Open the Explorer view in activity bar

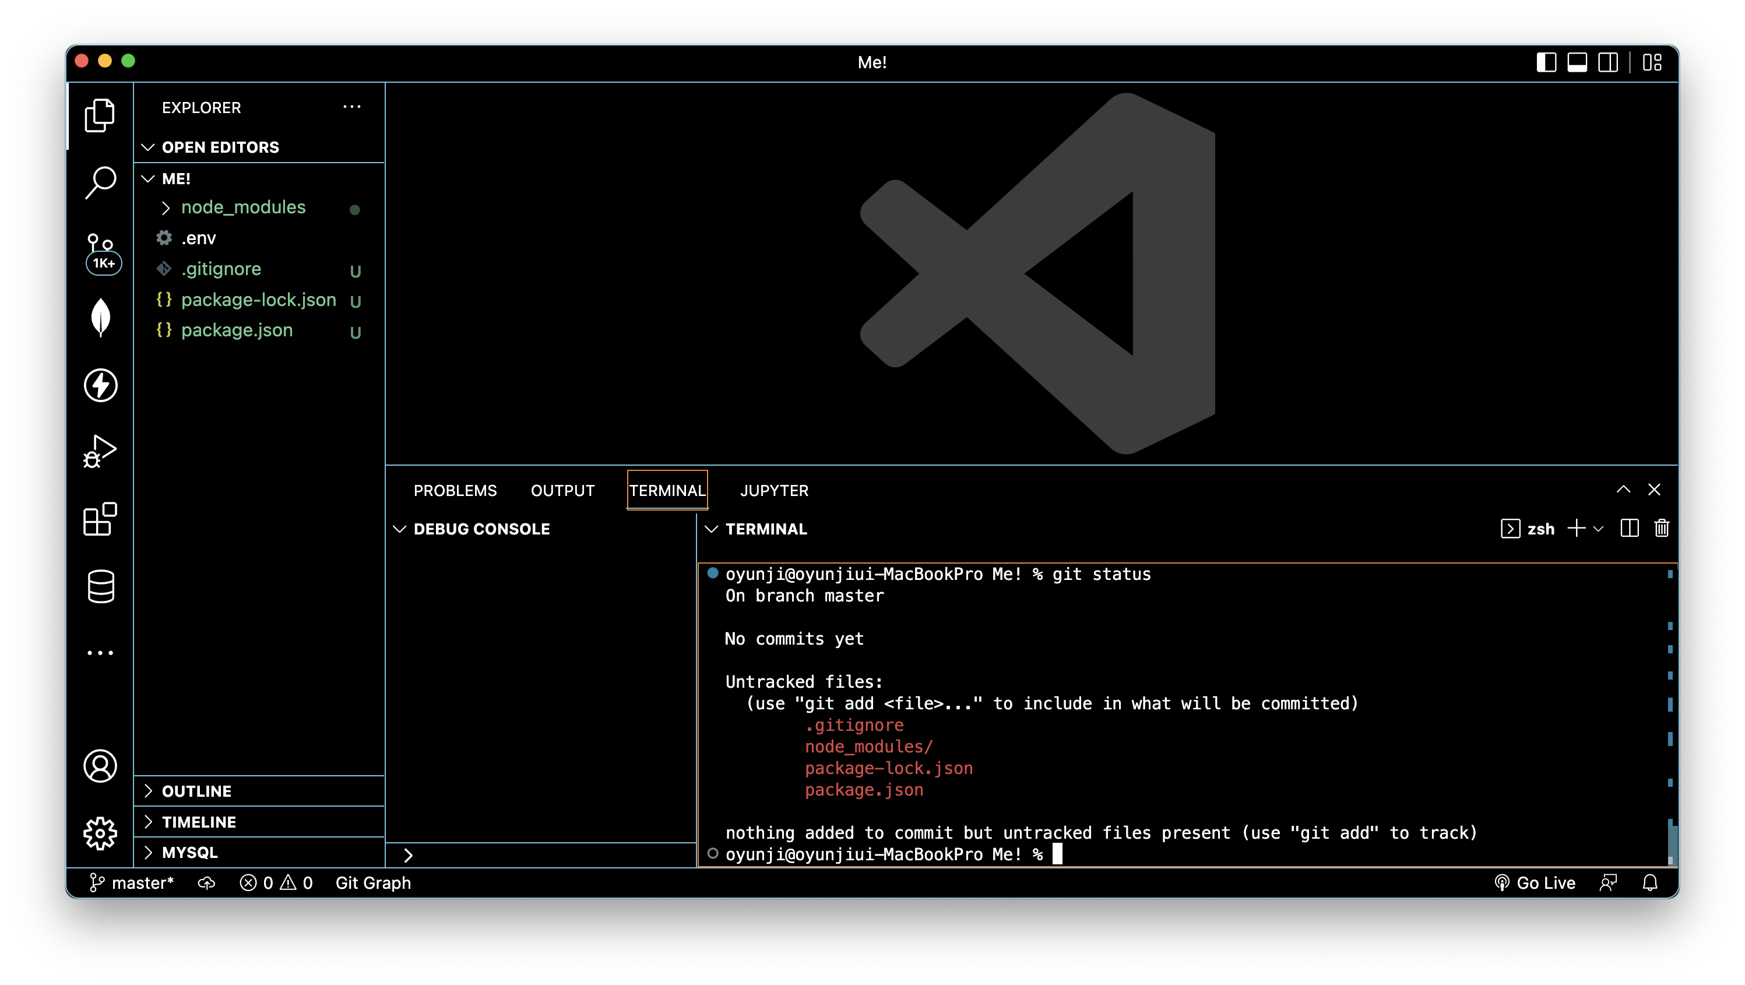(x=100, y=115)
